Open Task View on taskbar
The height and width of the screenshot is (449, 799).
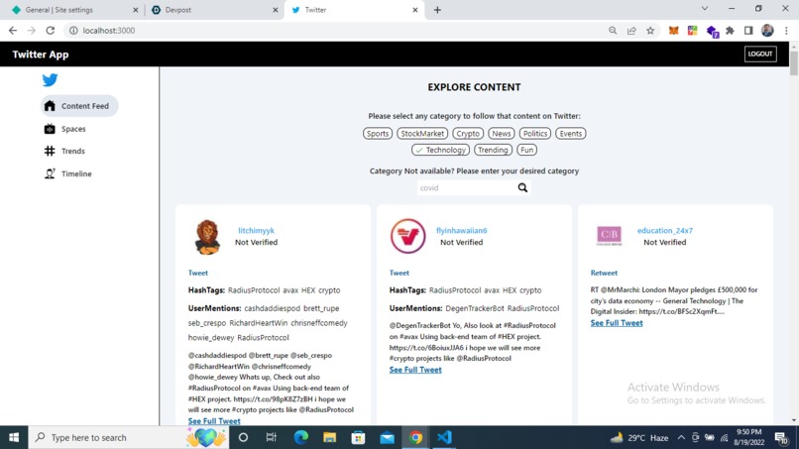click(x=271, y=437)
